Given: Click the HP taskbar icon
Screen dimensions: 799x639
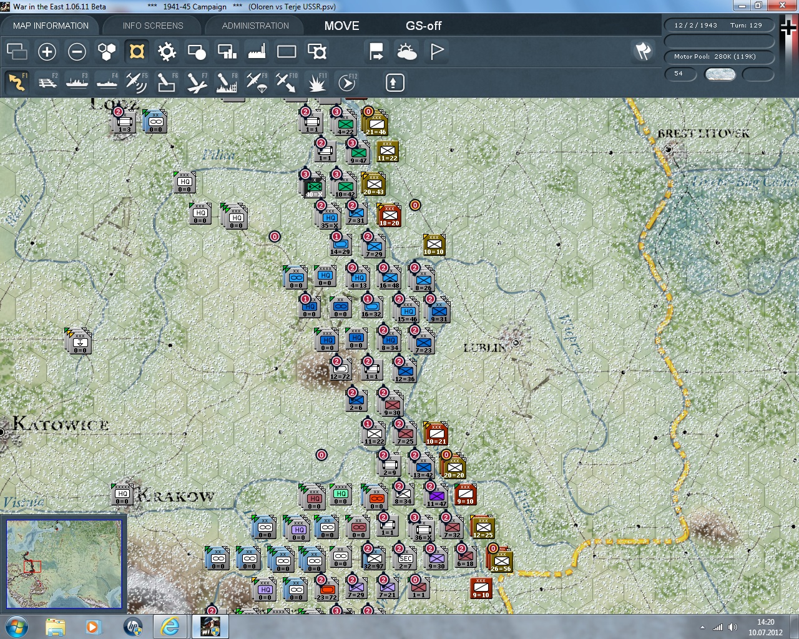Looking at the screenshot, I should point(132,627).
